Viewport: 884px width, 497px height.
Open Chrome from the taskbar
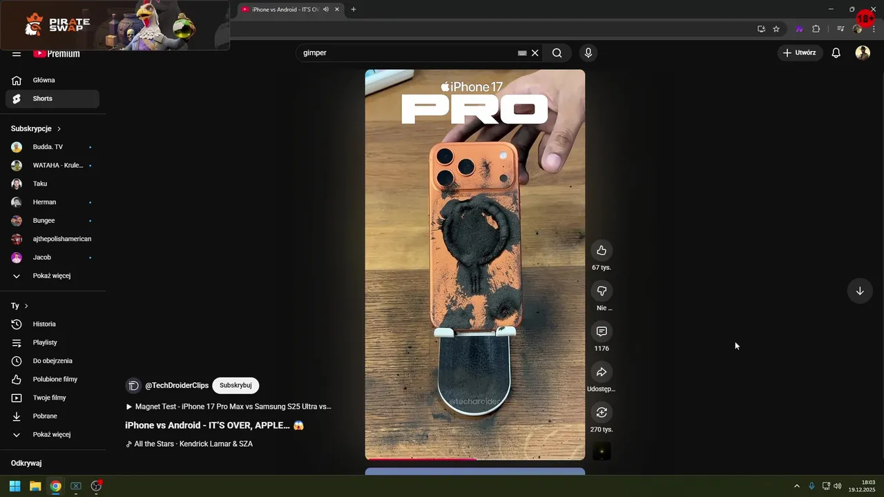click(55, 486)
